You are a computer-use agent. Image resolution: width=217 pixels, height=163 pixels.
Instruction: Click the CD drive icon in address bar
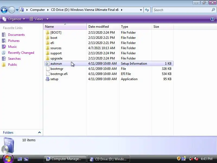click(22, 10)
